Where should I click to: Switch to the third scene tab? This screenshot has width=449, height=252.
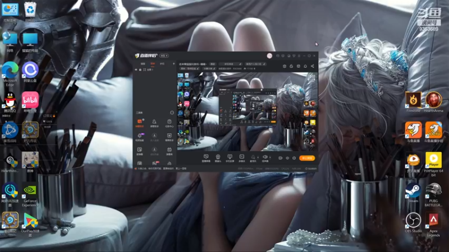point(162,64)
